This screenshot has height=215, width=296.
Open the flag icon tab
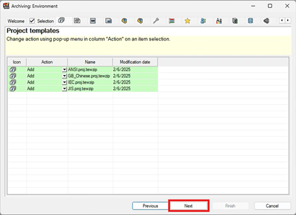pyautogui.click(x=172, y=21)
